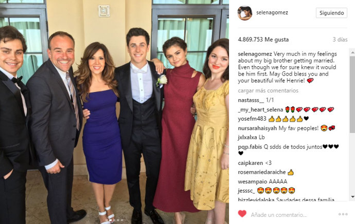
Task: Click the selenagomez username in header
Action: click(x=272, y=13)
